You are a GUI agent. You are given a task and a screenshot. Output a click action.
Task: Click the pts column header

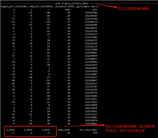(95, 10)
